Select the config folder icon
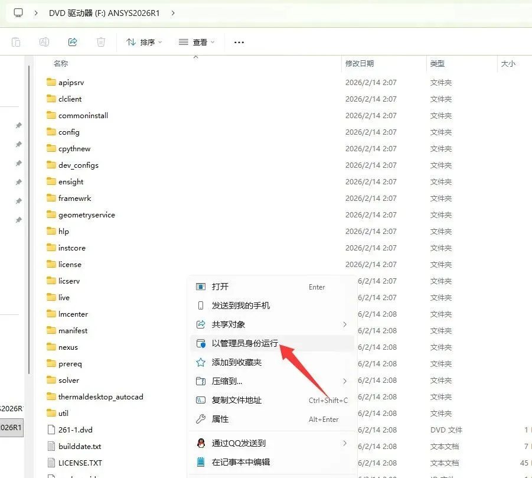This screenshot has width=532, height=478. click(x=51, y=132)
